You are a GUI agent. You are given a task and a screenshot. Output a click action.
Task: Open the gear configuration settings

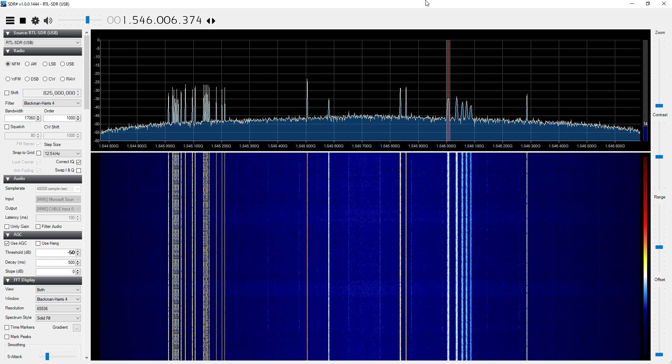[x=35, y=21]
